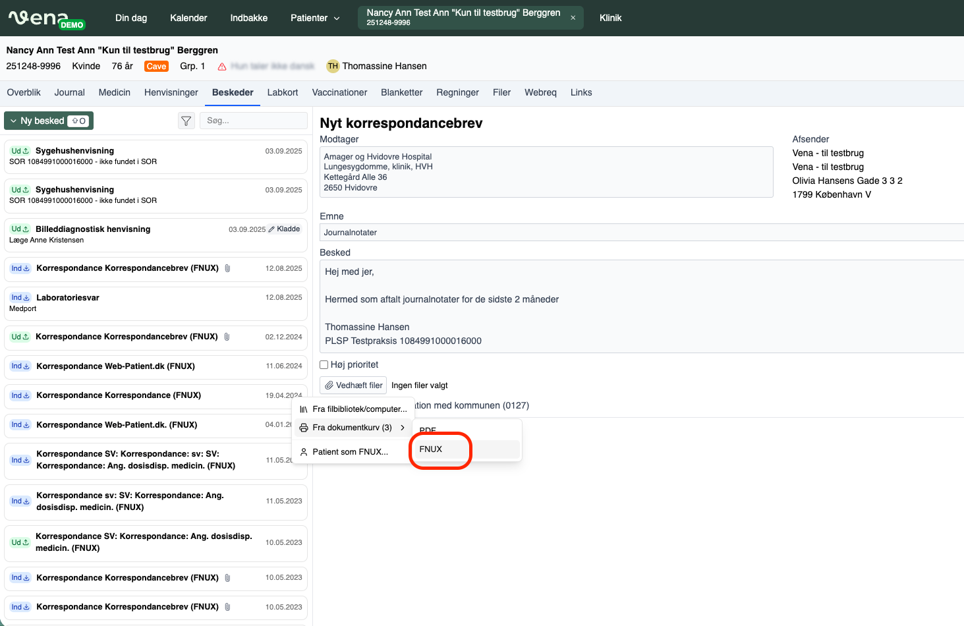Screen dimensions: 964x626
Task: Click the Vedhæft filer button
Action: point(353,385)
